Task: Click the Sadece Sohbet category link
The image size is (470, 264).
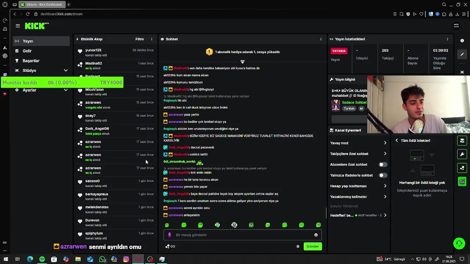Action: click(x=354, y=103)
